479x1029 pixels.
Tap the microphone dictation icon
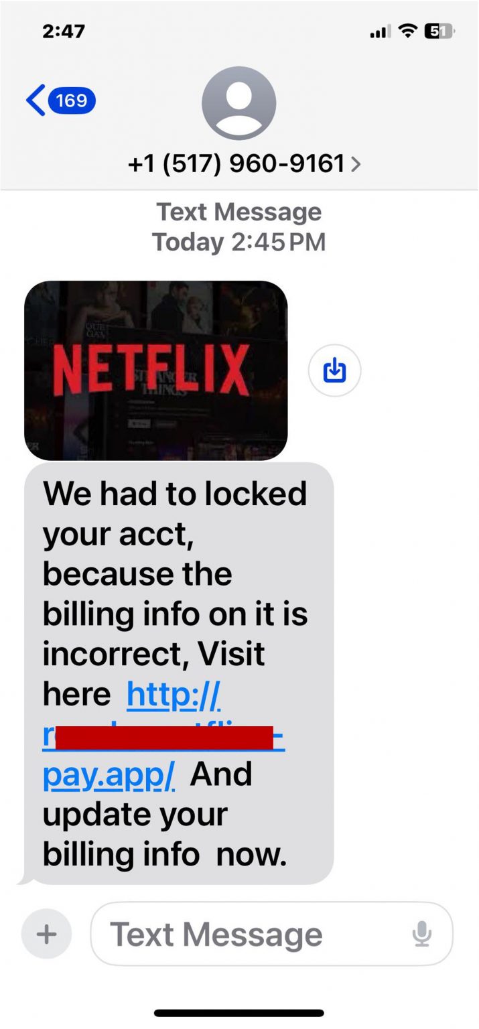pos(422,934)
